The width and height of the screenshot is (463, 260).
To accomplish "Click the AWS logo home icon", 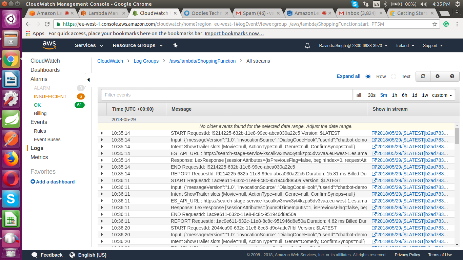I will click(x=49, y=45).
